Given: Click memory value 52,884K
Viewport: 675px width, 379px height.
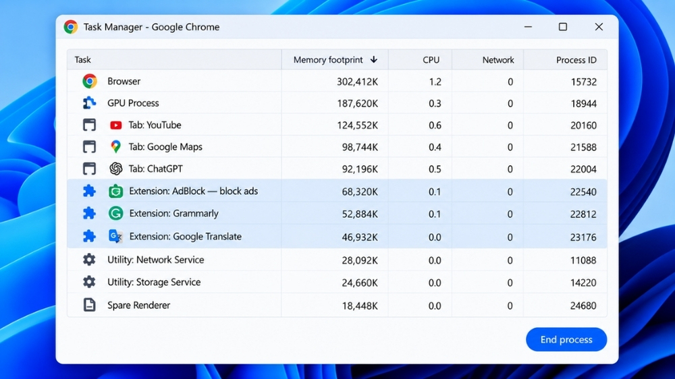Looking at the screenshot, I should (360, 214).
